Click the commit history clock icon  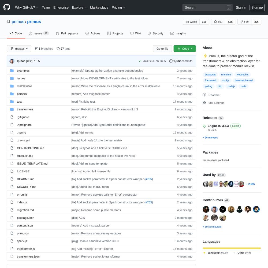[x=170, y=61]
